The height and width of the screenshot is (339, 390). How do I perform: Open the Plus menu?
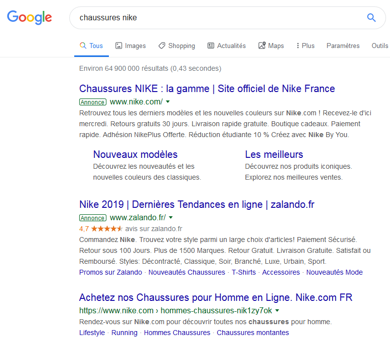[305, 46]
